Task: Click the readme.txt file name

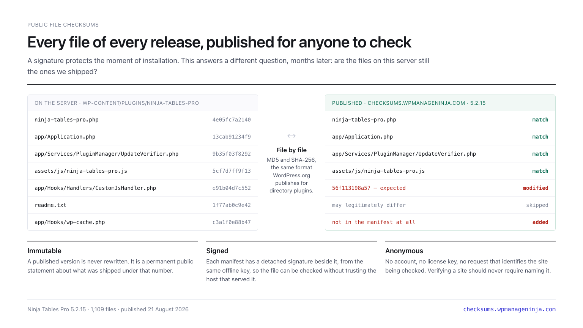Action: (50, 205)
